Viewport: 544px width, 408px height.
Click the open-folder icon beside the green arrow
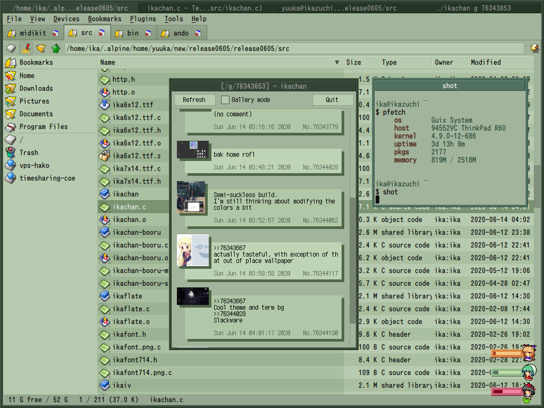[x=41, y=48]
